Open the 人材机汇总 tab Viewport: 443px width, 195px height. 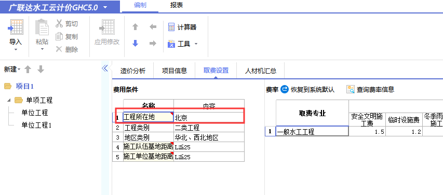pyautogui.click(x=261, y=71)
